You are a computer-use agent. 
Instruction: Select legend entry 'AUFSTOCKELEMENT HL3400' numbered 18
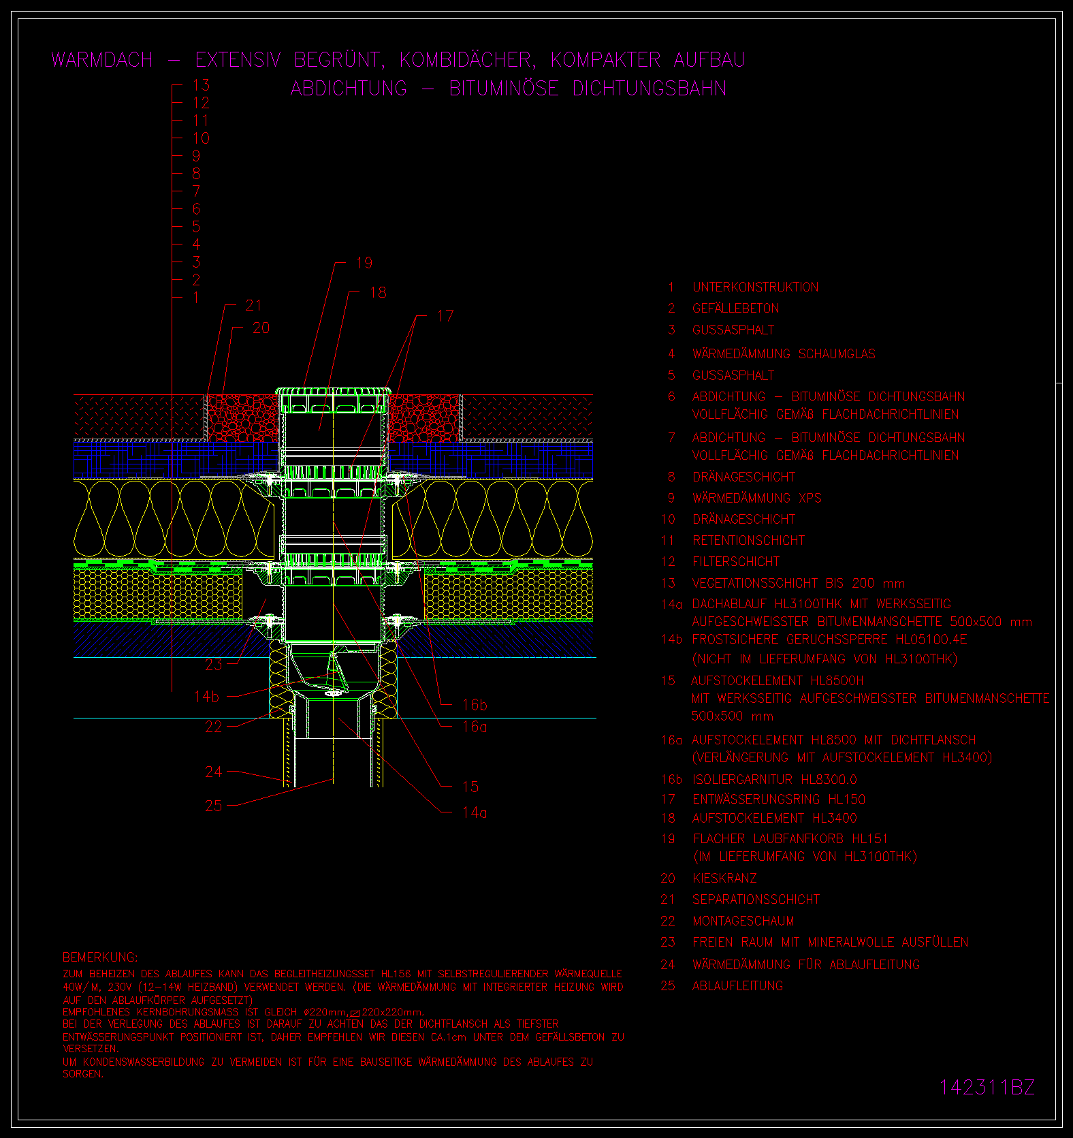pos(775,818)
